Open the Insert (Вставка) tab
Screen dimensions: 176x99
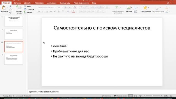click(17, 3)
